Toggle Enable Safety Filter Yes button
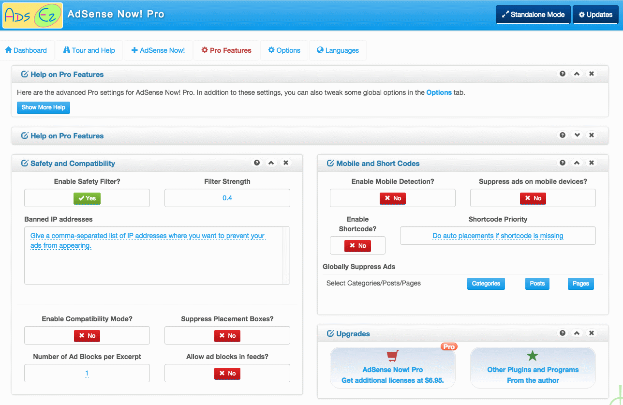623x405 pixels. point(87,198)
